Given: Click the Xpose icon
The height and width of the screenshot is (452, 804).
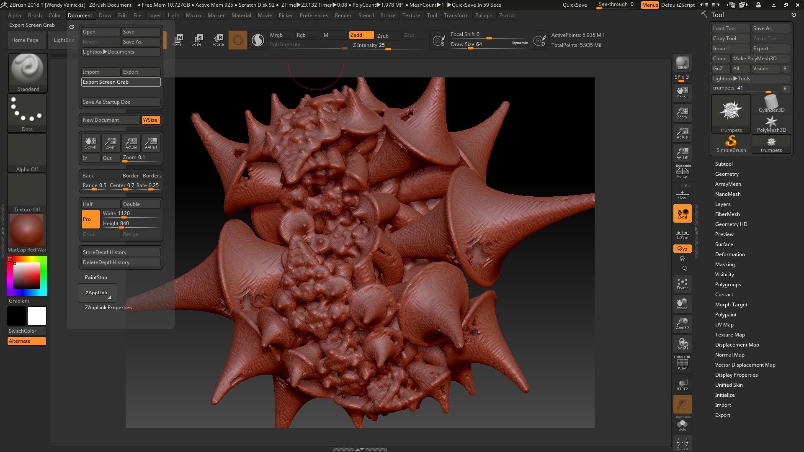Looking at the screenshot, I should pos(682,444).
